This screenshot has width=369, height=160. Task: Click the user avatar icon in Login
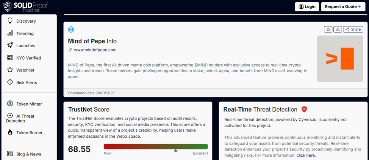click(301, 6)
